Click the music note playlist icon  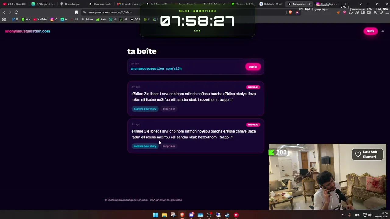(357, 12)
